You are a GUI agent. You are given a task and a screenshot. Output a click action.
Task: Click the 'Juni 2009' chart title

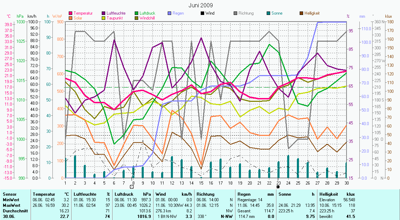click(x=201, y=5)
